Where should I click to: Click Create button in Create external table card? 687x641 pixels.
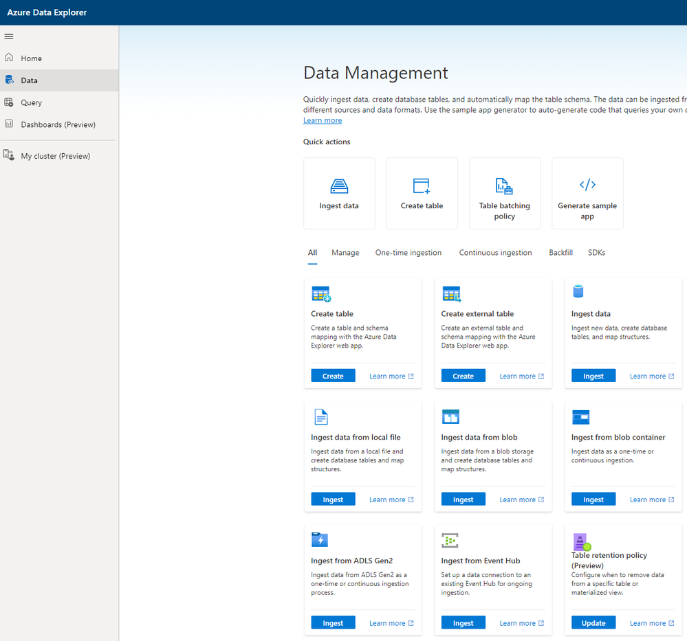point(463,376)
